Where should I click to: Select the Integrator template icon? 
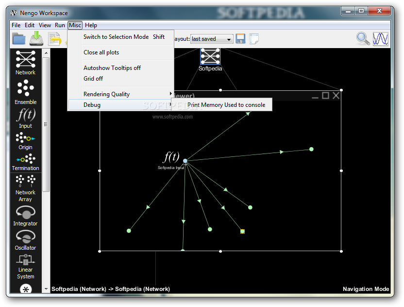[x=26, y=212]
